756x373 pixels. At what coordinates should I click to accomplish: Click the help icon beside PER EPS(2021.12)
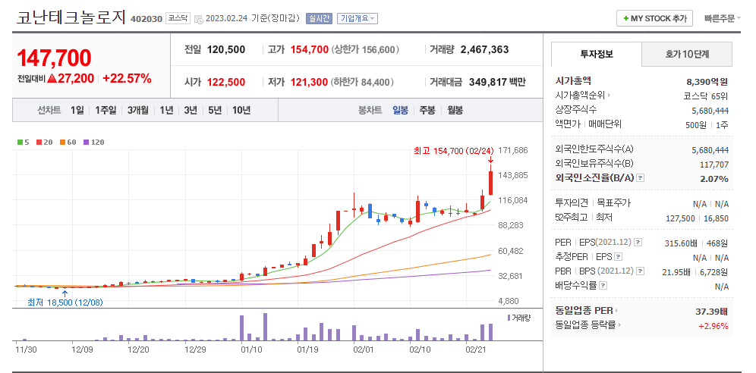[638, 242]
